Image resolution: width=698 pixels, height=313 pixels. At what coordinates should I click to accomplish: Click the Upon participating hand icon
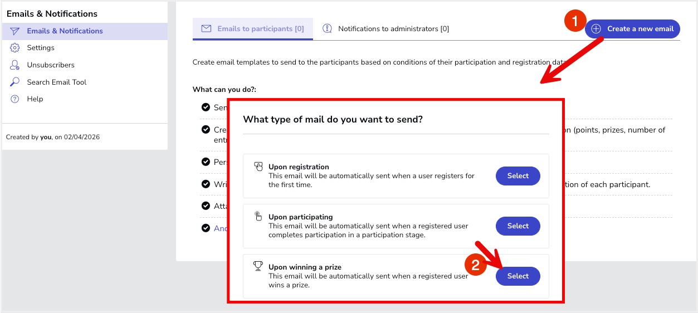point(258,216)
